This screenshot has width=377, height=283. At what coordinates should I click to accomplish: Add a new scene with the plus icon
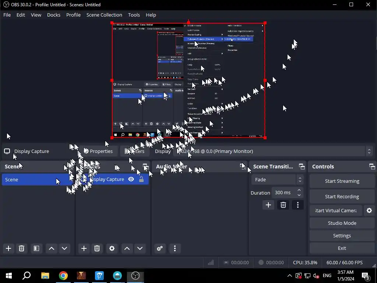click(8, 248)
